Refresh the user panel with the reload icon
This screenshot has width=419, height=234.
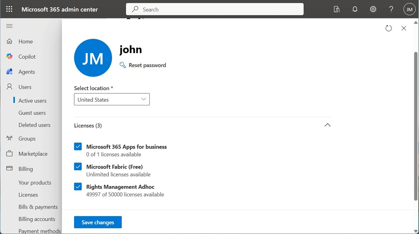click(389, 28)
